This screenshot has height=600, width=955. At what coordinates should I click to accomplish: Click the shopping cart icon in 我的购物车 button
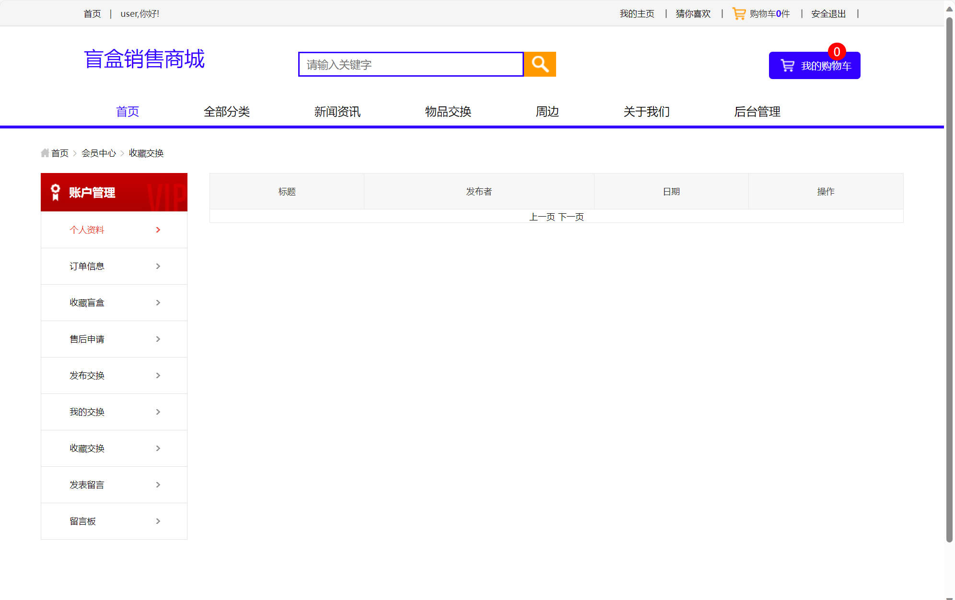pos(788,66)
